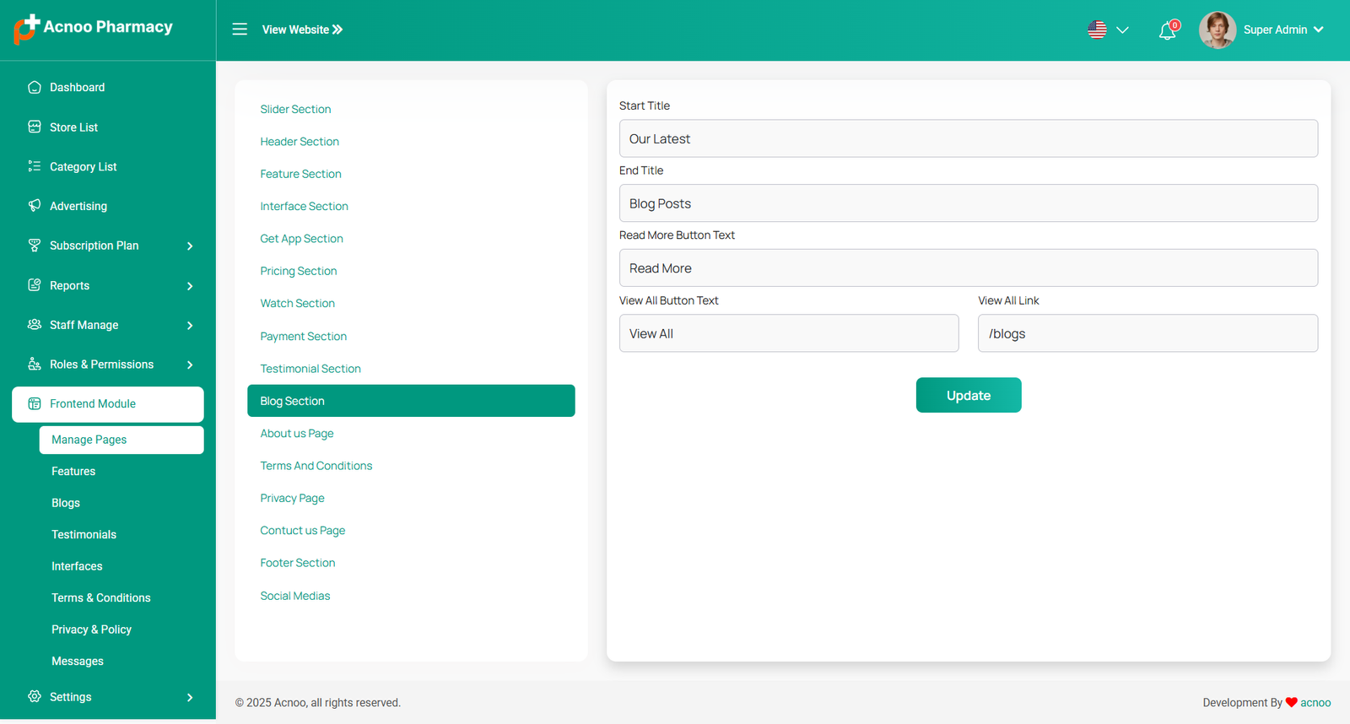This screenshot has width=1350, height=724.
Task: Click the Acnoo Pharmacy logo
Action: [94, 29]
